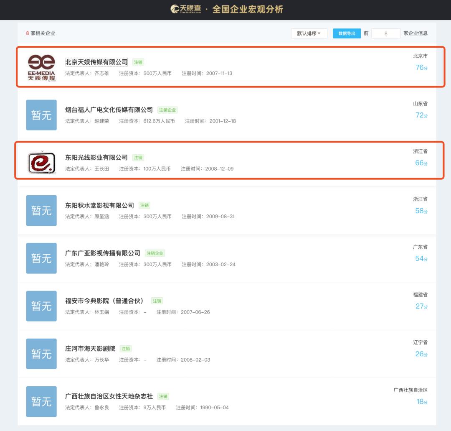The image size is (451, 431).
Task: Click the 广东省 region label
Action: coord(420,247)
